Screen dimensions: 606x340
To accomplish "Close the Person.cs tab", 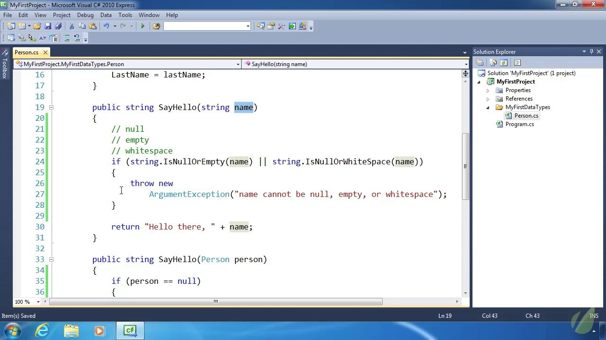I will tap(45, 52).
